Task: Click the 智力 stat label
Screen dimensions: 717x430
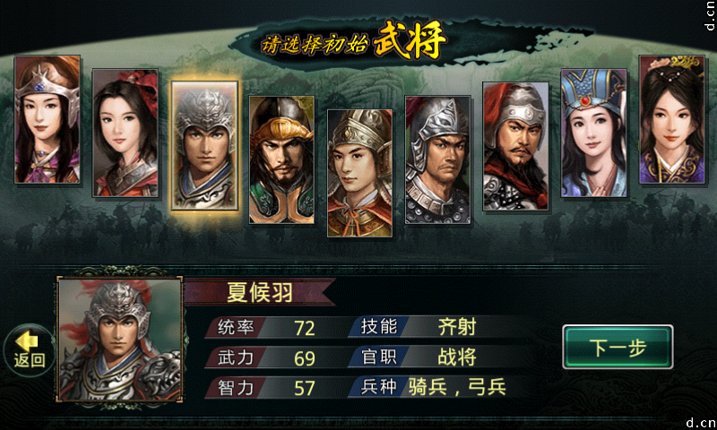Action: (236, 388)
